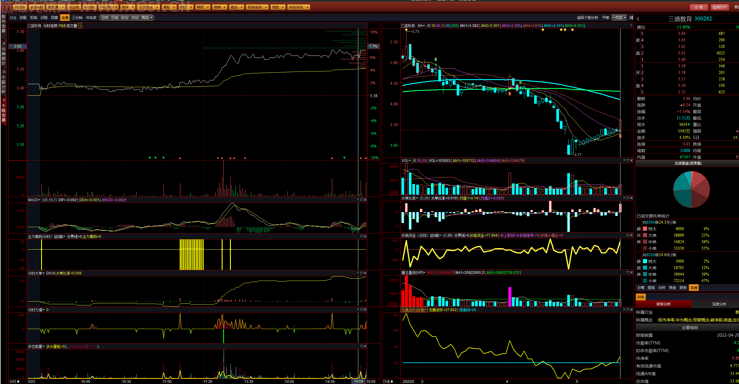Image resolution: width=739 pixels, height=384 pixels.
Task: Open the 周线 period dropdown
Action: click(147, 18)
